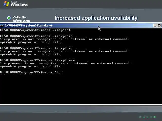Click the green Collecting information step indicator
This screenshot has width=162, height=121.
click(x=9, y=18)
